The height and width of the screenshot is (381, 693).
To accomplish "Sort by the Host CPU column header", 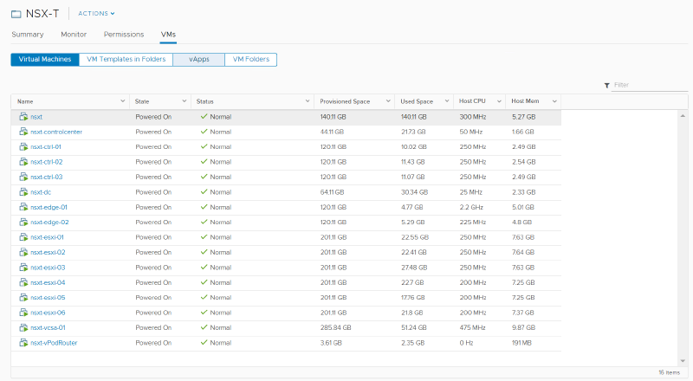I will tap(472, 101).
